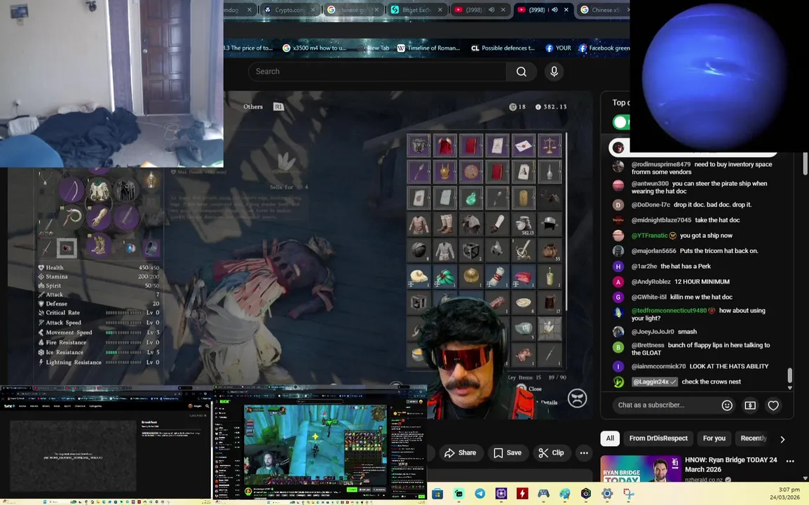809x505 pixels.
Task: Create a clip with the Clip button
Action: click(551, 453)
